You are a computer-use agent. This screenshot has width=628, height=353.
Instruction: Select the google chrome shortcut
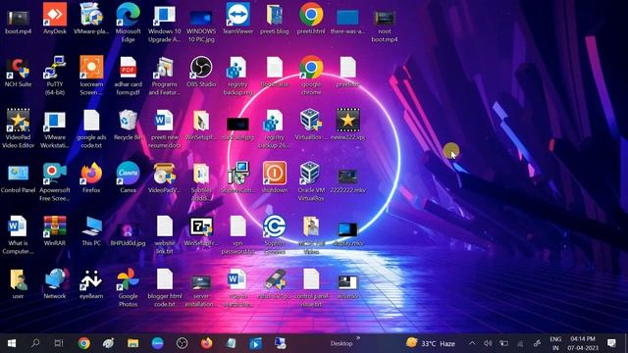[311, 76]
